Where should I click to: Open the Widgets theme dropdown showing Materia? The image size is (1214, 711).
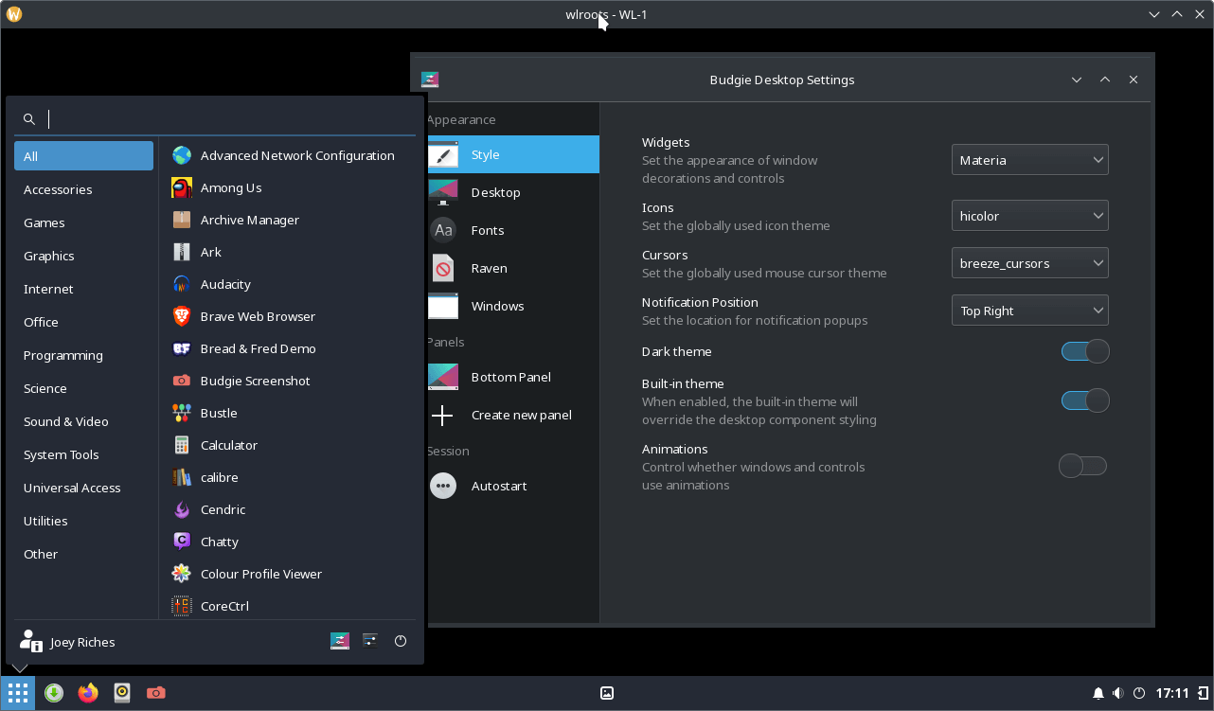[x=1029, y=160]
